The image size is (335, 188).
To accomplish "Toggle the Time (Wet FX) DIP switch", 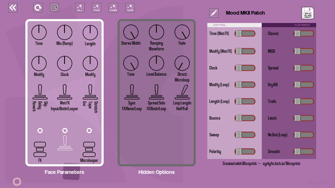I will (245, 33).
